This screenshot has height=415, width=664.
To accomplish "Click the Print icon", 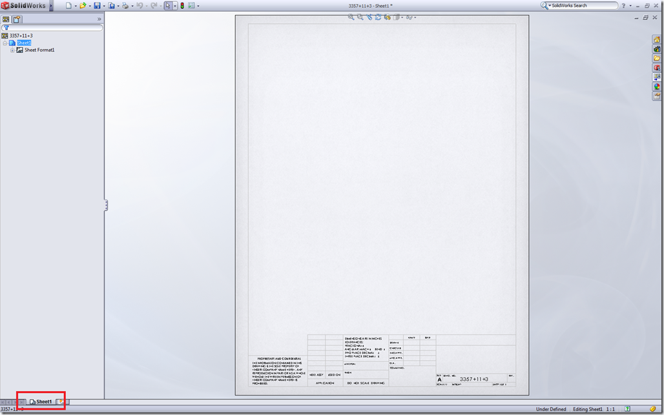I will pyautogui.click(x=125, y=6).
